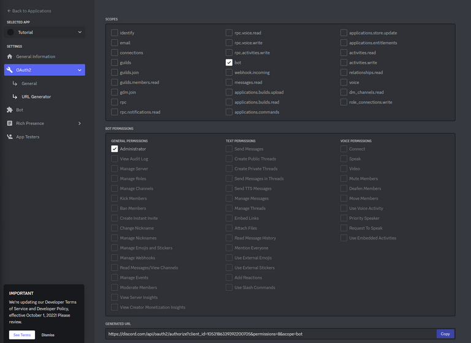Screen dimensions: 471x343
Task: Tick the Use Embedded Activities permission
Action: point(343,238)
